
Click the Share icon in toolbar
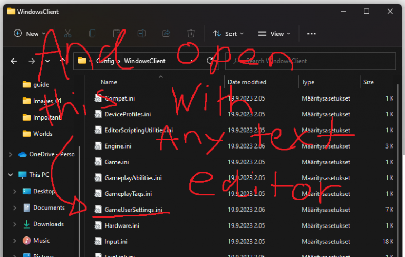(x=166, y=33)
